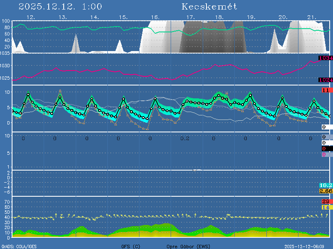Click the cyan 10.2 value badge
Viewport: 333px width, 249px height.
(326, 185)
